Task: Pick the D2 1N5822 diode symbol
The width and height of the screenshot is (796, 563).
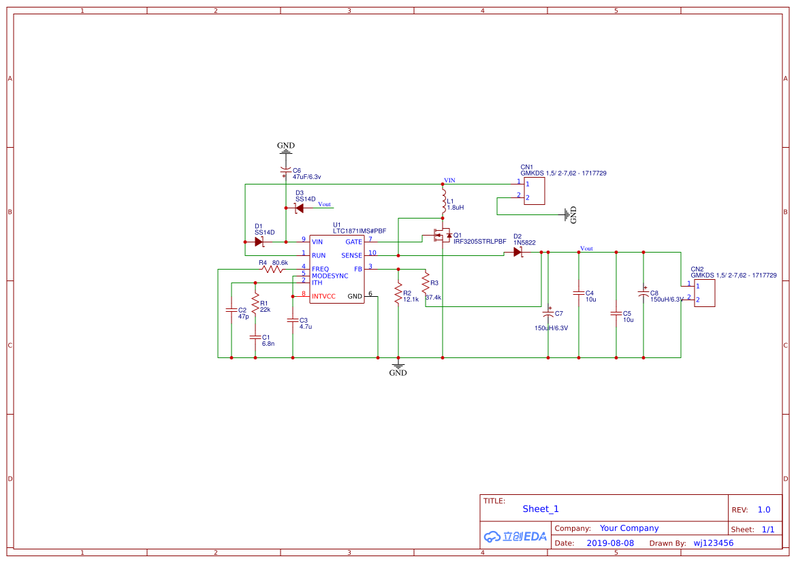Action: [x=518, y=252]
